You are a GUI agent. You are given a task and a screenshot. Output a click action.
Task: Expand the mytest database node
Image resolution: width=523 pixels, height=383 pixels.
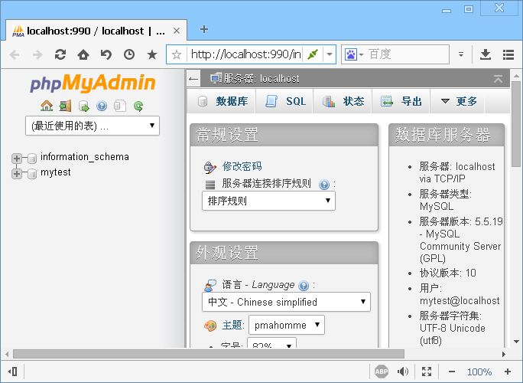(x=16, y=173)
